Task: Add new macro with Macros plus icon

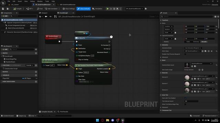Action: [x=36, y=72]
